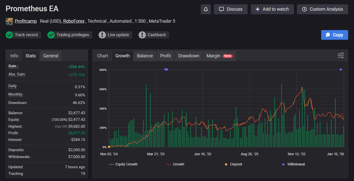Click the notification bell icon
This screenshot has height=181, width=354.
tap(206, 9)
